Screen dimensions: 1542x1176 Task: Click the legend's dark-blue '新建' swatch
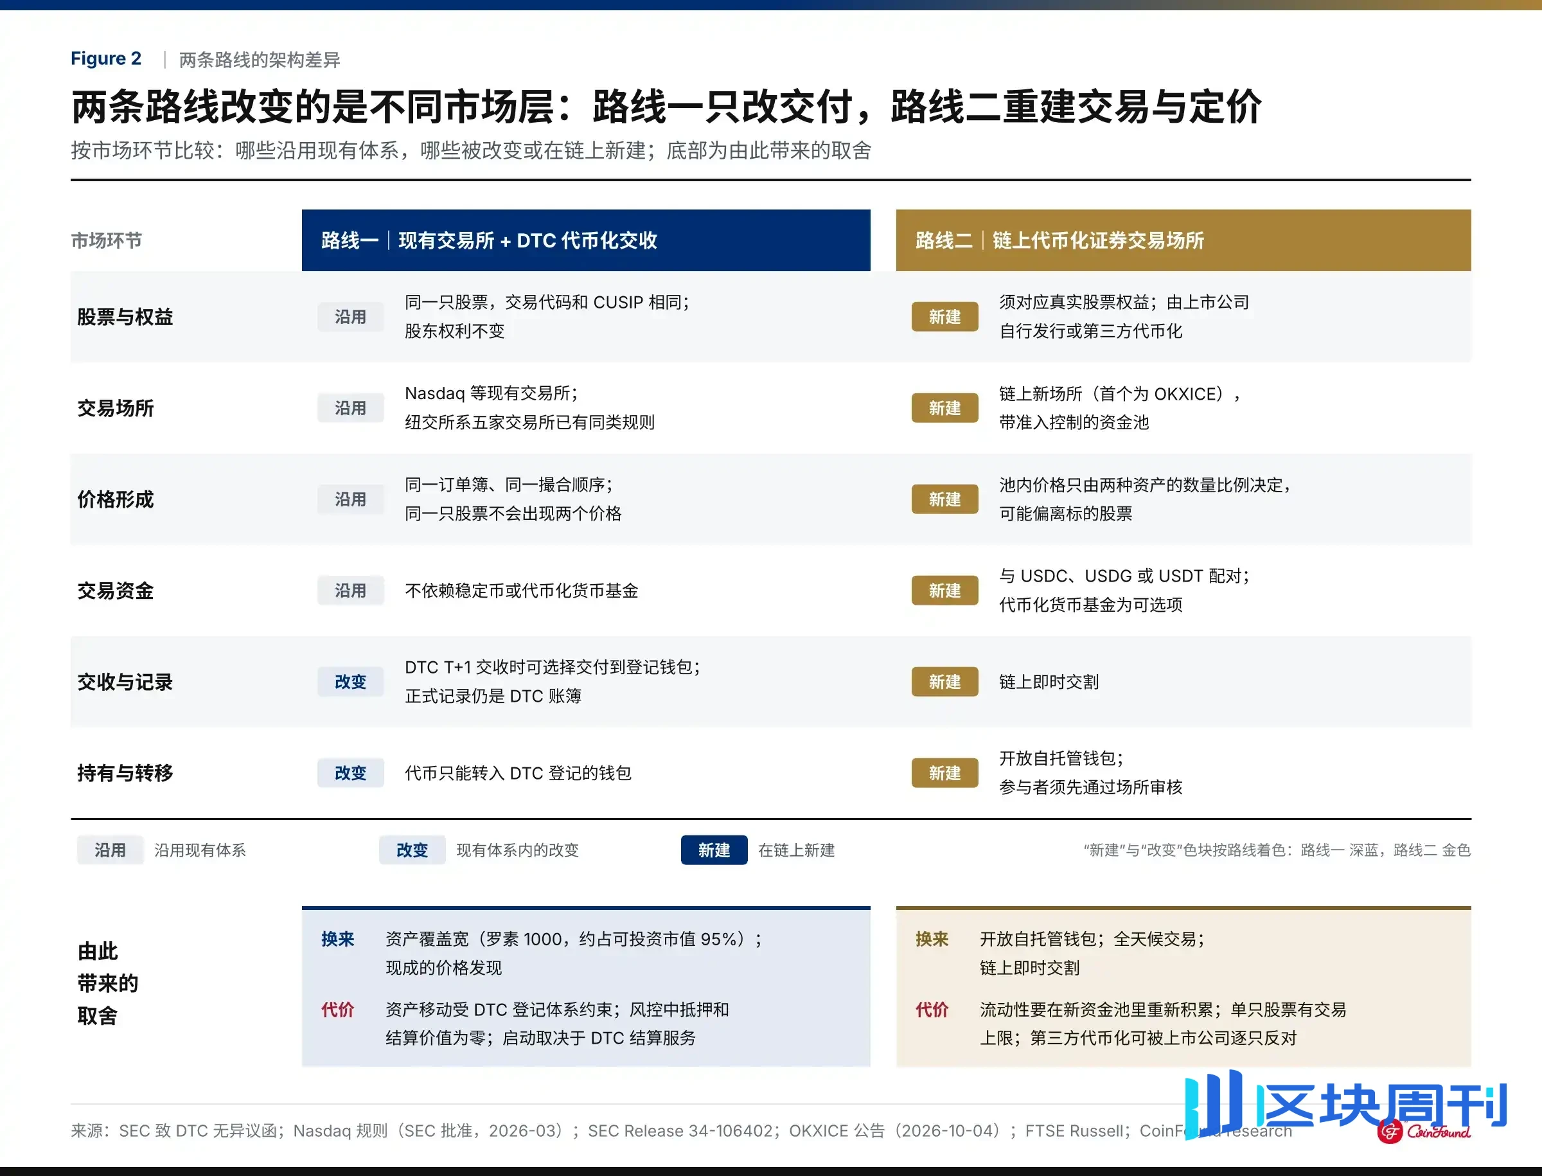coord(714,850)
